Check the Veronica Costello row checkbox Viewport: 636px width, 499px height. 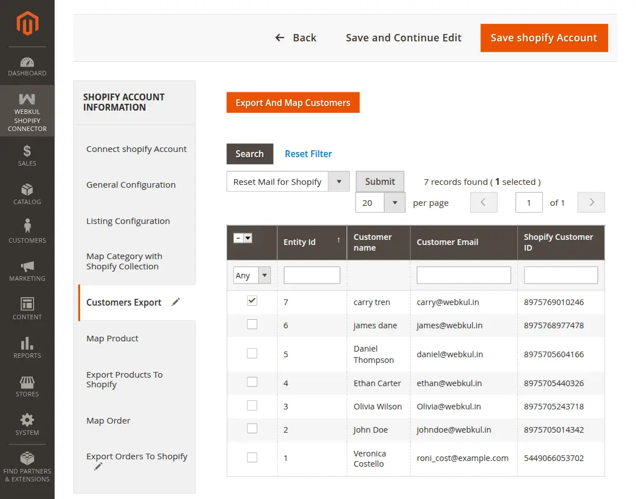pyautogui.click(x=252, y=457)
